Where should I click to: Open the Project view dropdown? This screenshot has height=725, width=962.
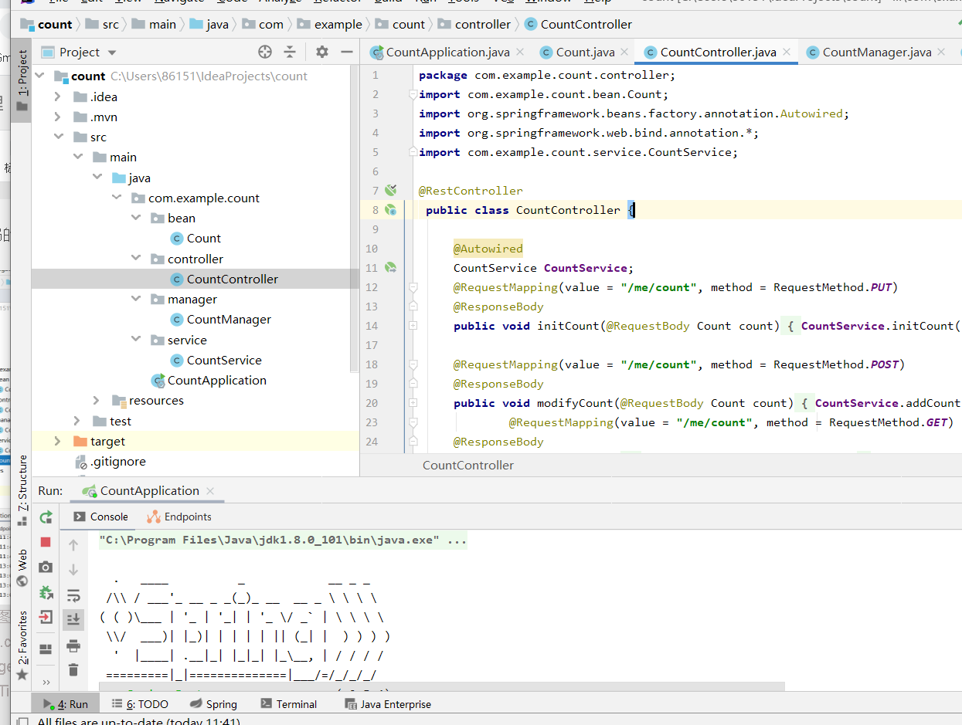(112, 53)
